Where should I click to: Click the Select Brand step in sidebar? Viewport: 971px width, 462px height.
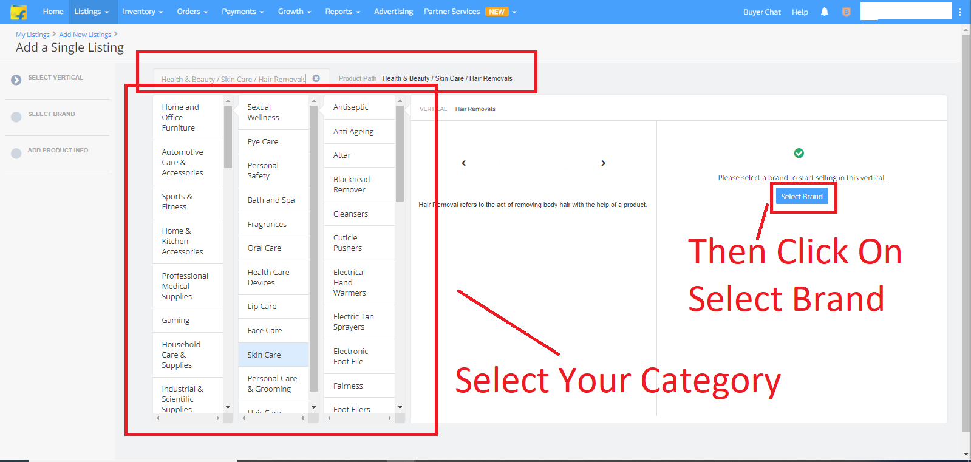click(52, 114)
